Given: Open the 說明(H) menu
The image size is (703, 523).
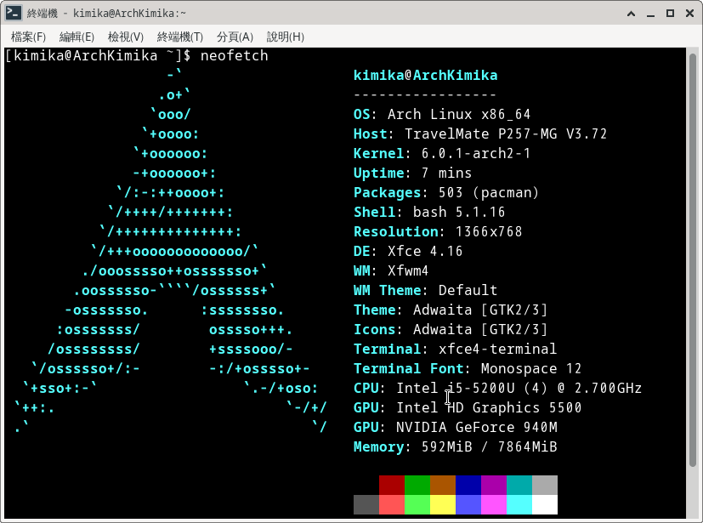Looking at the screenshot, I should click(x=286, y=37).
